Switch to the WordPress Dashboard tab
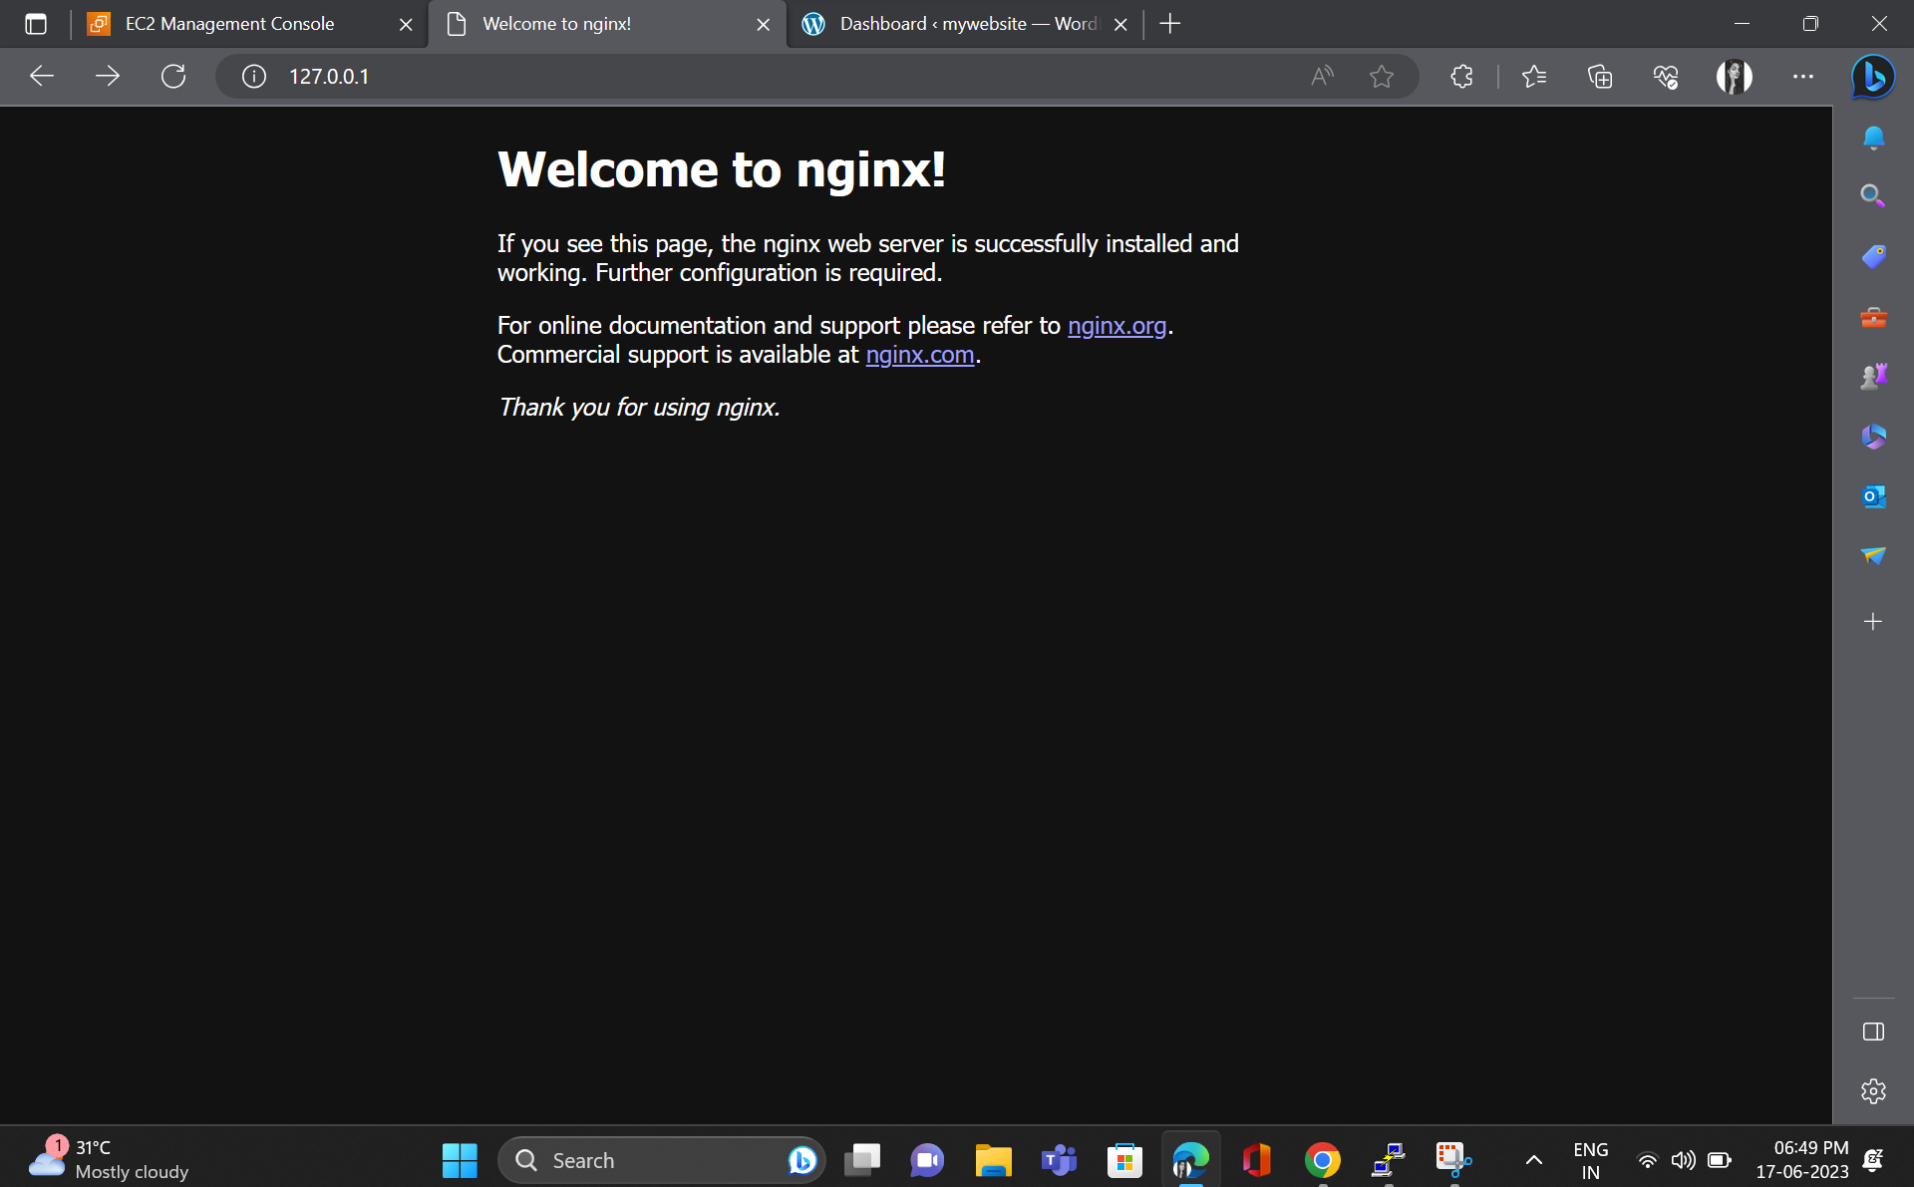This screenshot has height=1187, width=1914. pos(962,23)
